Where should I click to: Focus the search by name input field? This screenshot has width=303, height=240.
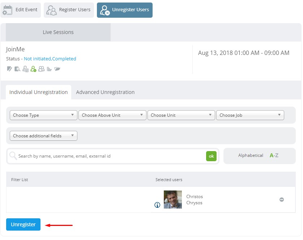[111, 156]
